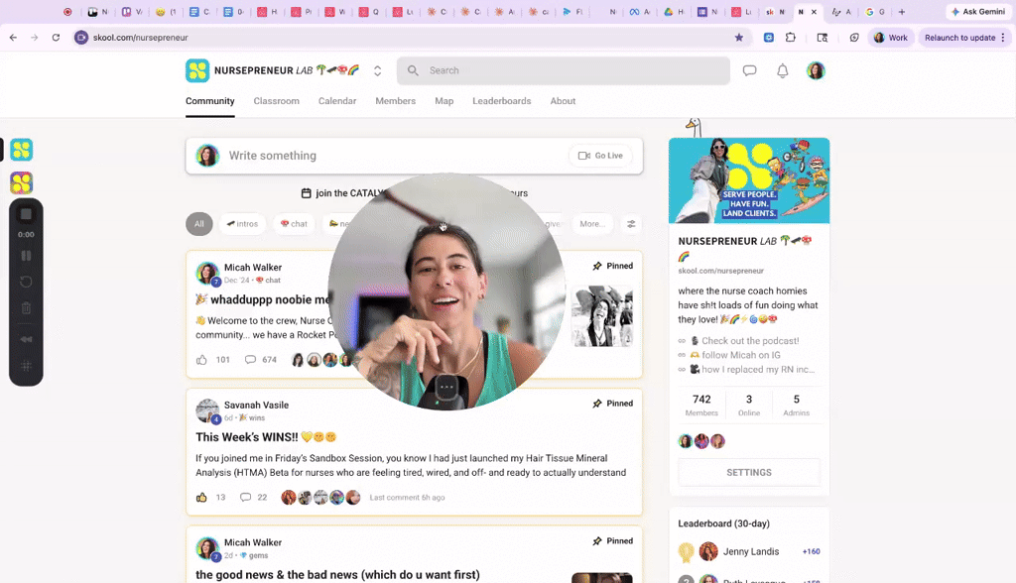The image size is (1016, 583).
Task: Click the Search field
Action: click(x=564, y=70)
